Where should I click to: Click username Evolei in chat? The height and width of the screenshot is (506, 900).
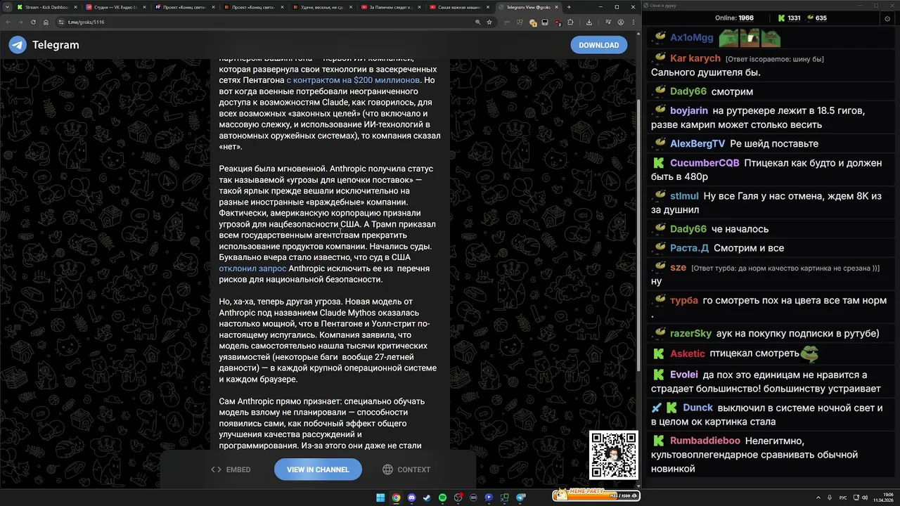(x=684, y=375)
